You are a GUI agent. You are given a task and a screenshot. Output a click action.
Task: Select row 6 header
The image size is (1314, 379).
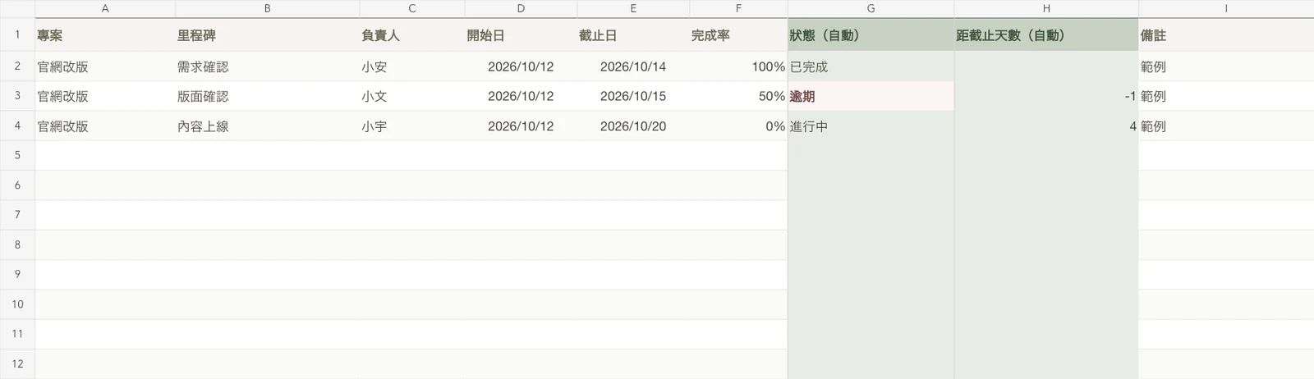[x=17, y=185]
